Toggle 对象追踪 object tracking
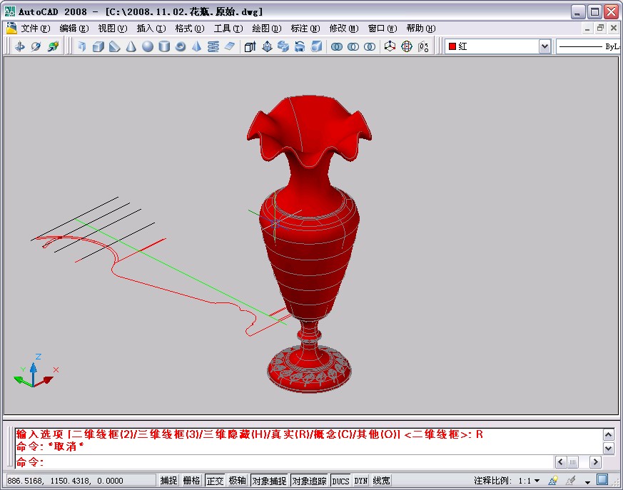The width and height of the screenshot is (623, 490). pos(309,481)
